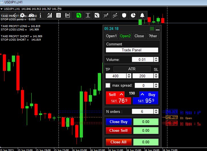The height and width of the screenshot is (151, 207).
Task: Switch to the ?ther tab
Action: [x=153, y=36]
